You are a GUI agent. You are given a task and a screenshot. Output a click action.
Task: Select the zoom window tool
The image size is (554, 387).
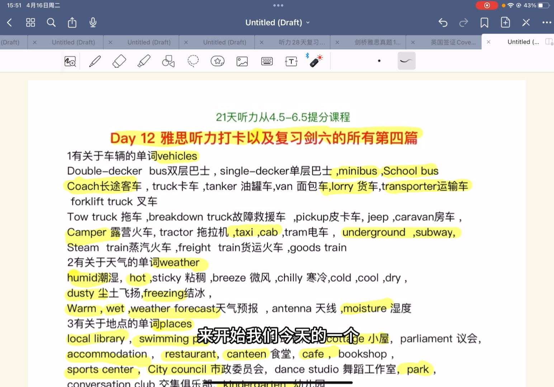coord(70,61)
